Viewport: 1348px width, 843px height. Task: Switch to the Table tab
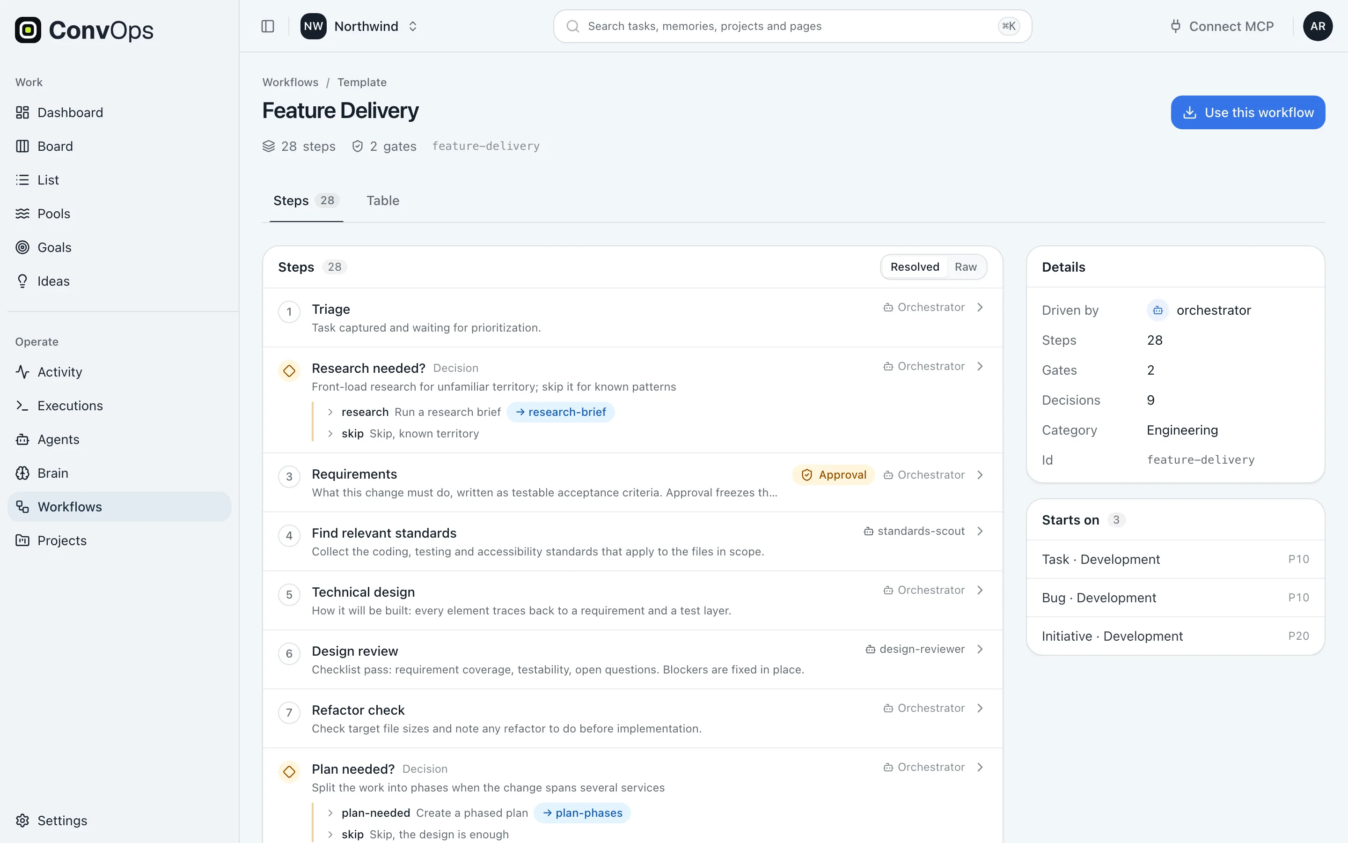pyautogui.click(x=383, y=201)
